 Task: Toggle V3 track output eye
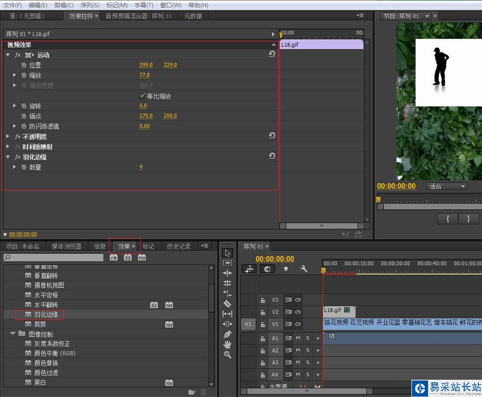click(x=298, y=300)
